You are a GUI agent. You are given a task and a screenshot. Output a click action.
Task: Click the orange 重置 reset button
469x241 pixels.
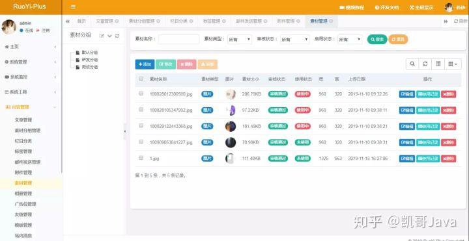coord(398,40)
